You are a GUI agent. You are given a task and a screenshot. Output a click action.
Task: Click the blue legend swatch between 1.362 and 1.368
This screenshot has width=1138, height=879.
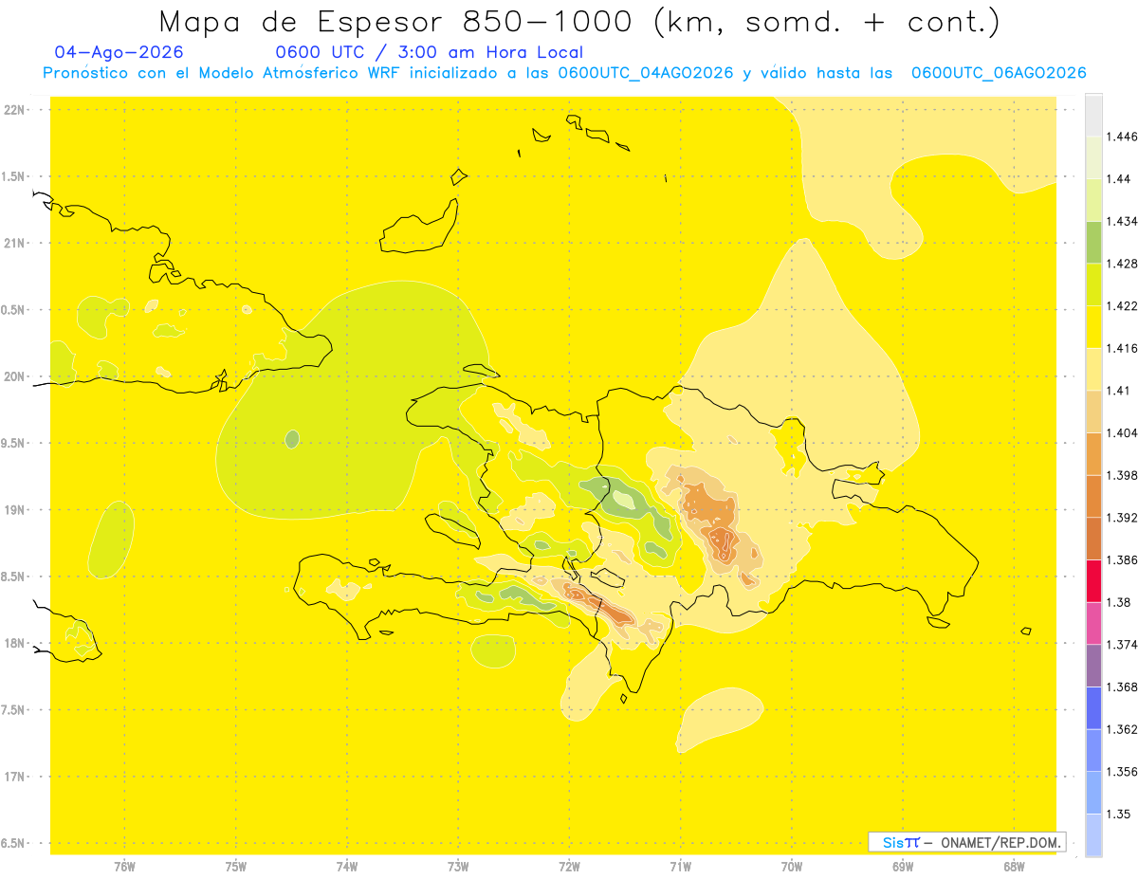pos(1093,708)
